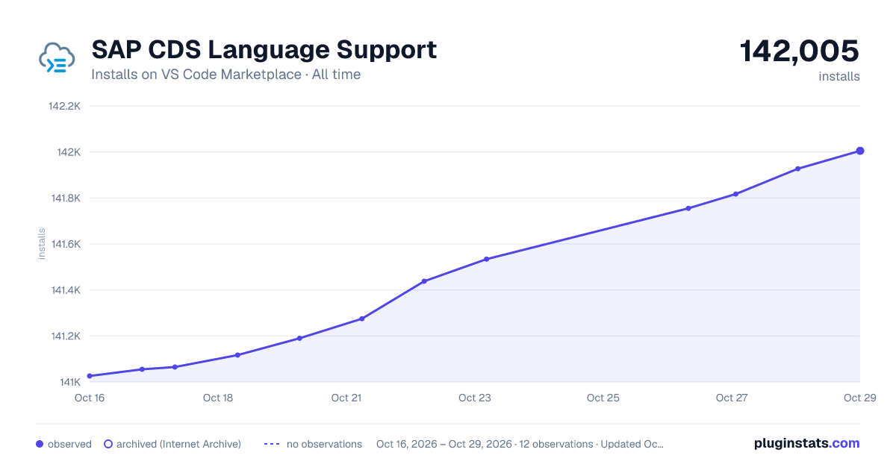896x470 pixels.
Task: Click the data point just above 141.4K after Oct 21
Action: (424, 281)
